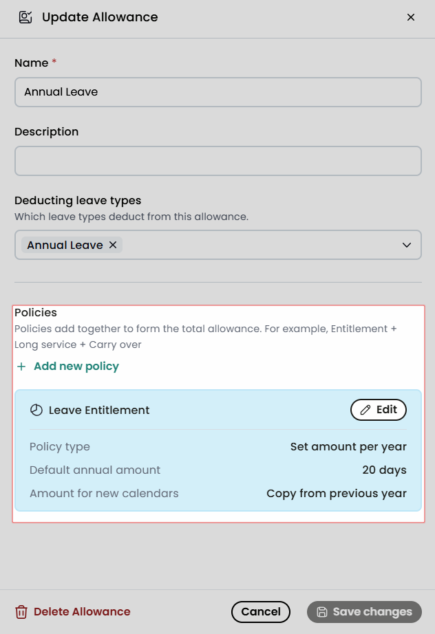This screenshot has width=435, height=634.
Task: Click the Delete Allowance text
Action: pyautogui.click(x=82, y=612)
